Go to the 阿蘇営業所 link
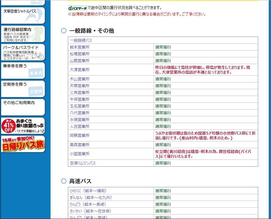This screenshot has width=271, height=219. click(x=80, y=135)
